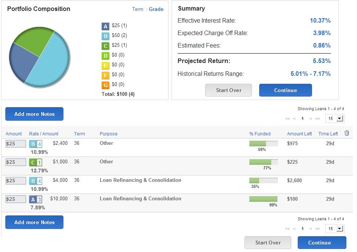Click the 59% funded progress bar
This screenshot has height=252, width=357.
[264, 143]
